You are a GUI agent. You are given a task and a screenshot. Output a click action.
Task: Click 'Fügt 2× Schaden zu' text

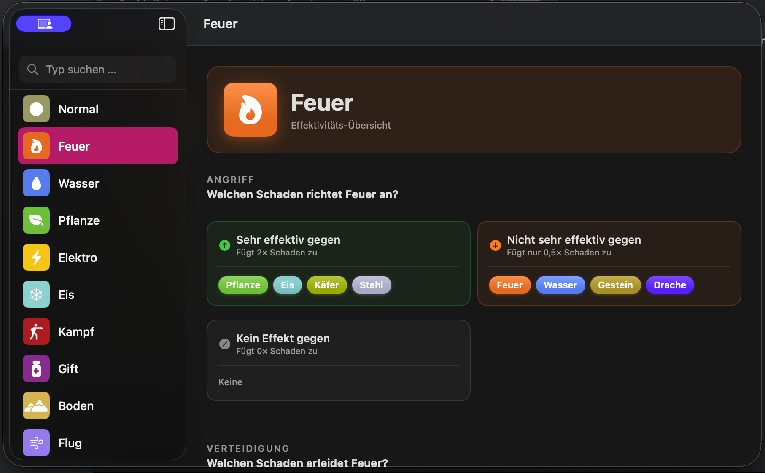click(277, 253)
